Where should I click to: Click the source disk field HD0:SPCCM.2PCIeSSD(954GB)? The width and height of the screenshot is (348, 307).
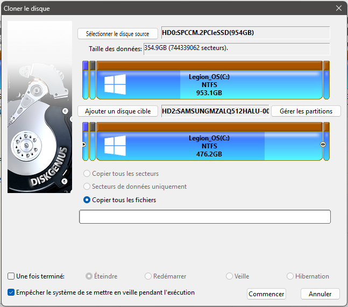coord(246,33)
